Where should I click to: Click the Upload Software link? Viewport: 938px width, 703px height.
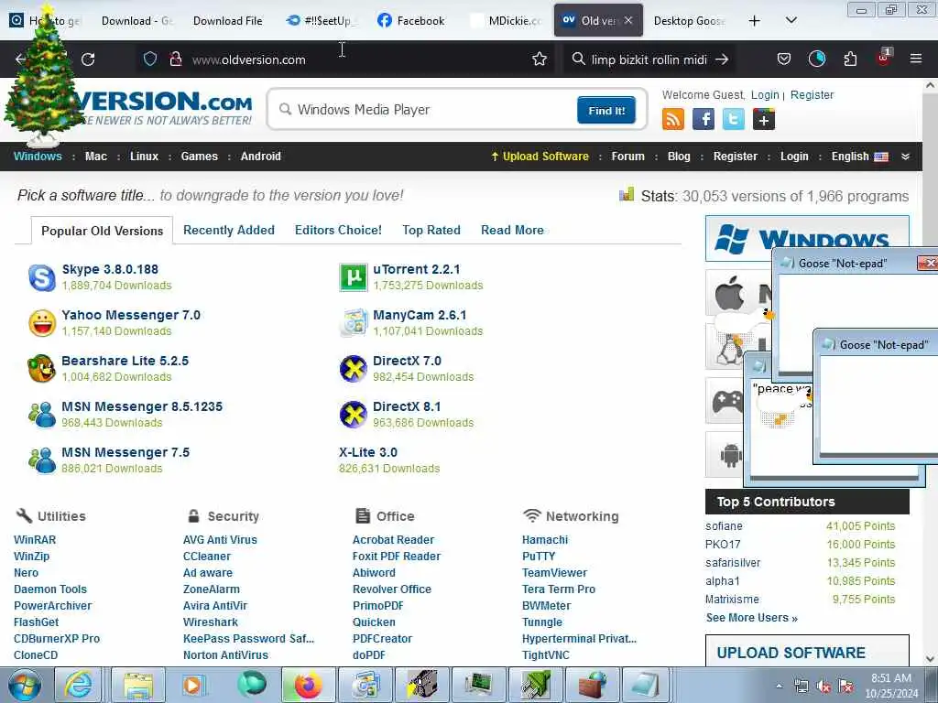click(x=540, y=157)
